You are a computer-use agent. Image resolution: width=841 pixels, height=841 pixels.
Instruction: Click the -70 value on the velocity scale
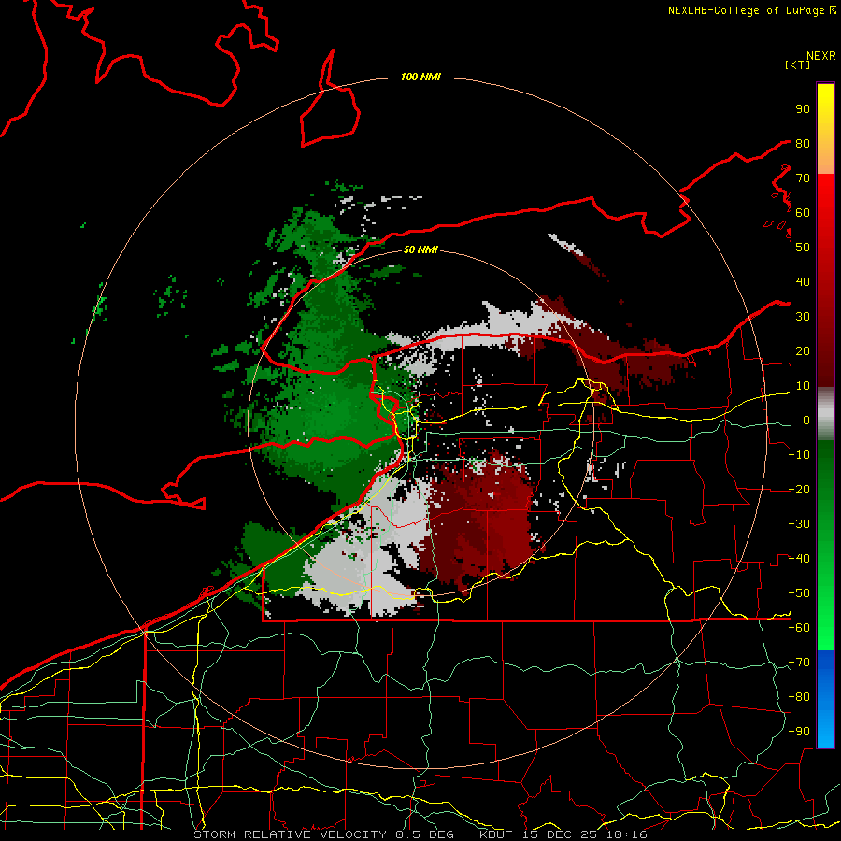(799, 663)
